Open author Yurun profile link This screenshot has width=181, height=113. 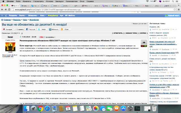coord(10,37)
